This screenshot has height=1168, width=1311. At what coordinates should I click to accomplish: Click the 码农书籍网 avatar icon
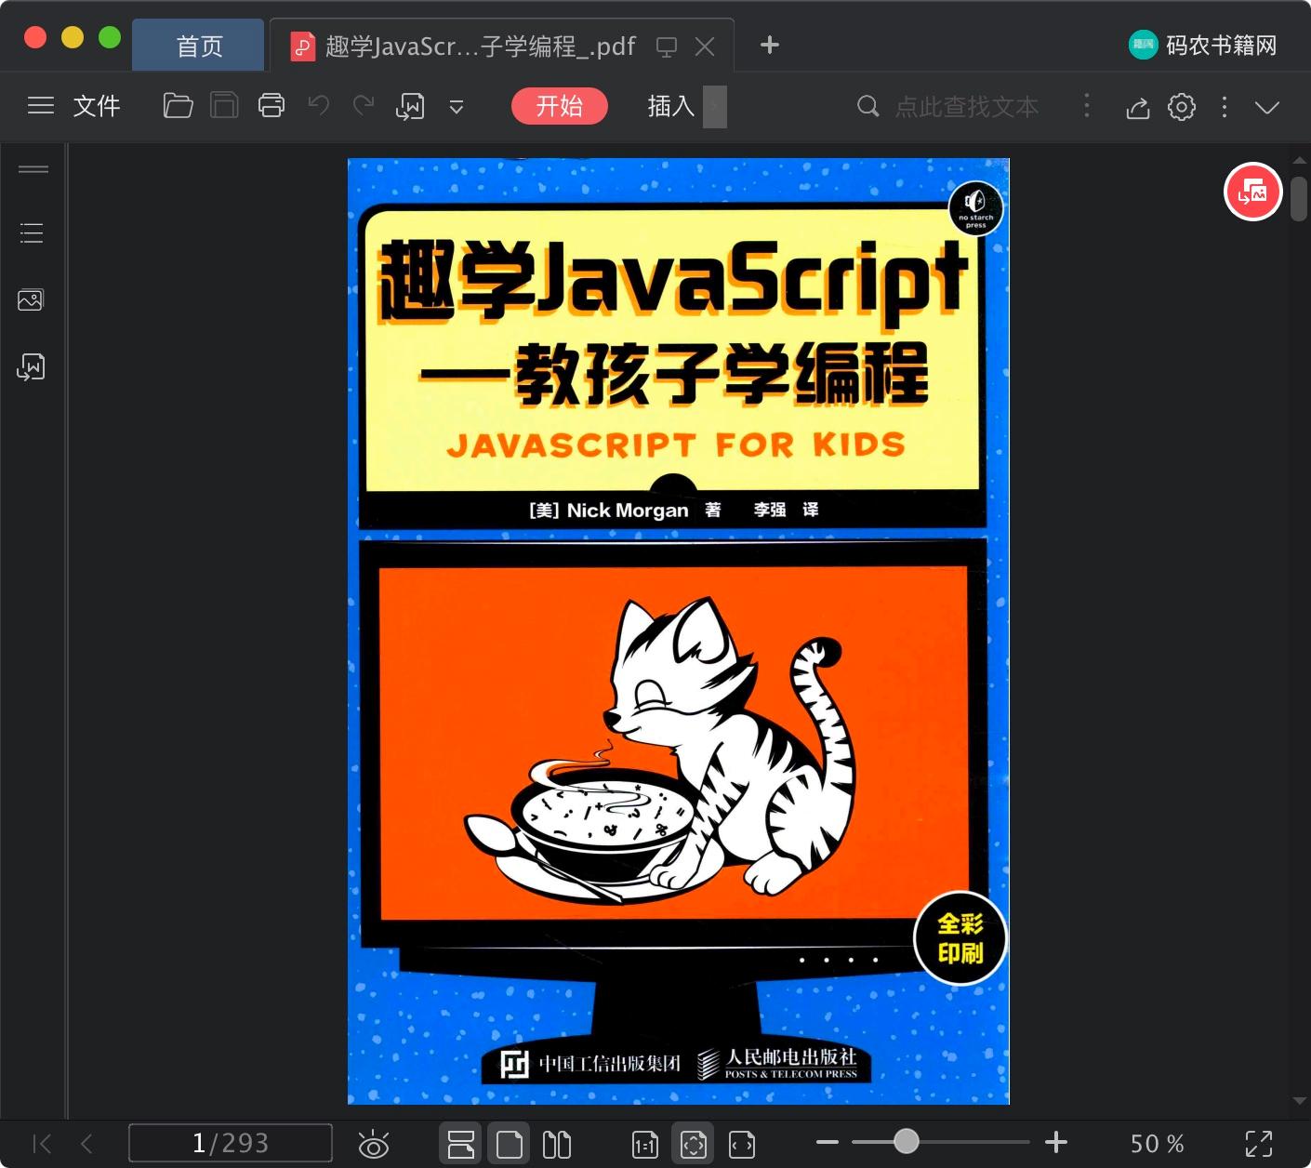pyautogui.click(x=1143, y=45)
